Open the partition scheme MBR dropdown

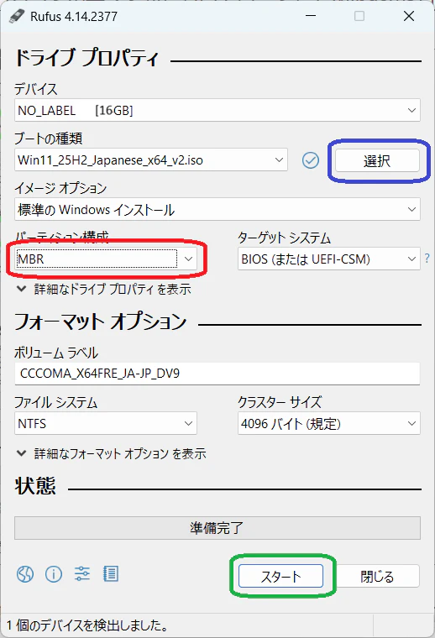click(106, 259)
